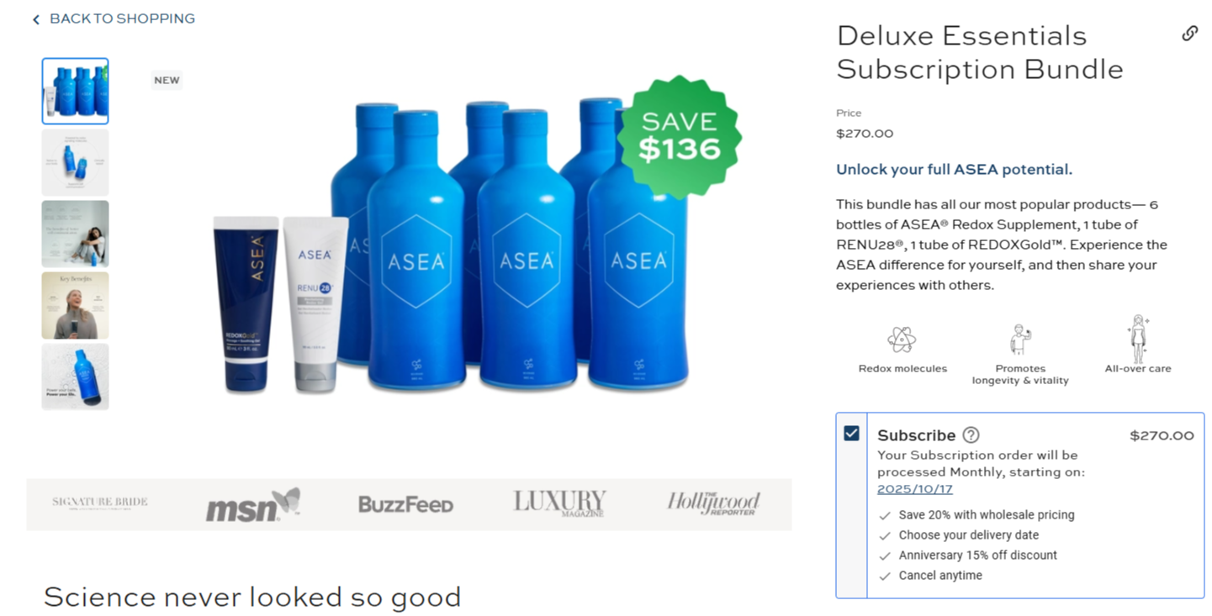Select the single bottle bottom thumbnail
The image size is (1212, 616).
pyautogui.click(x=75, y=376)
